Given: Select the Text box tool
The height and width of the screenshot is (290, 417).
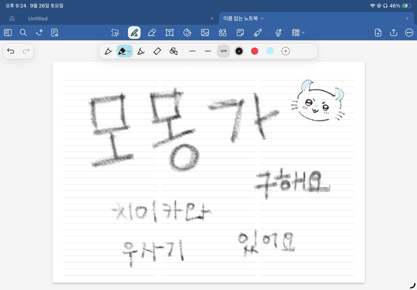Looking at the screenshot, I should pyautogui.click(x=170, y=33).
